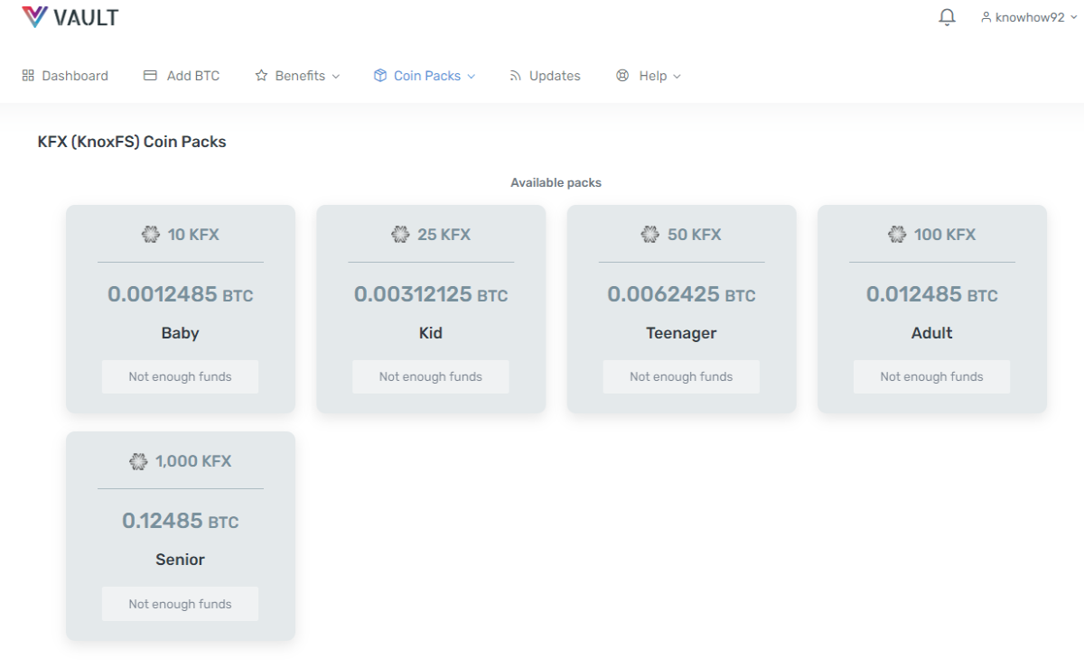This screenshot has height=667, width=1084.
Task: Select the Adult 100 KFX pack card
Action: pos(932,309)
